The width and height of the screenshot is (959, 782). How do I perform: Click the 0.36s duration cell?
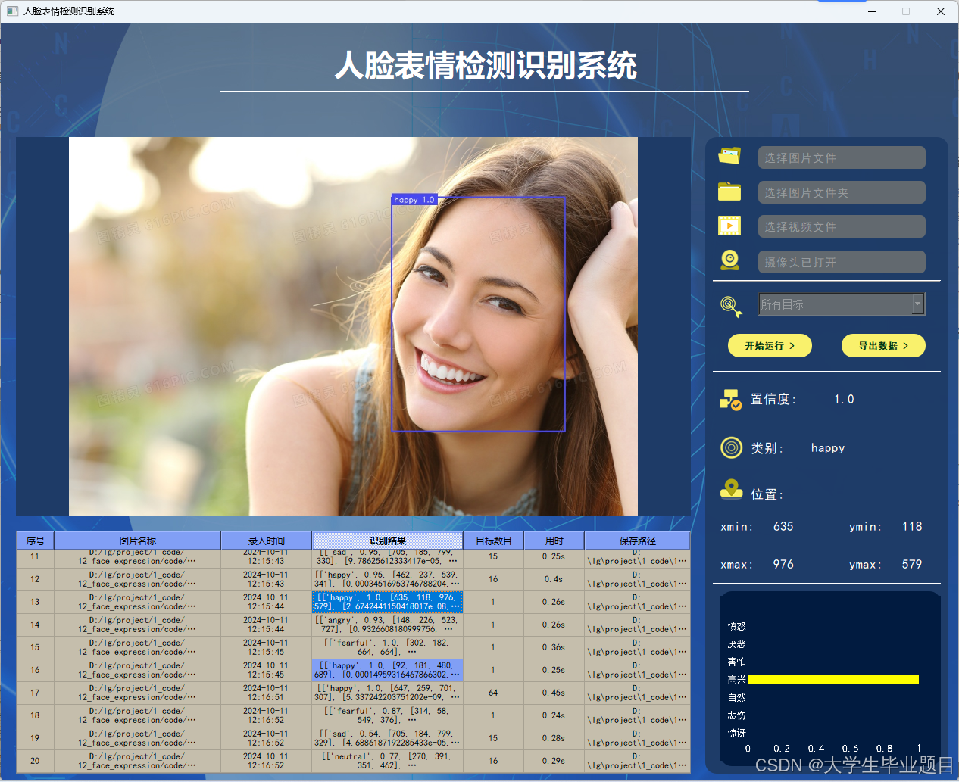coord(554,647)
